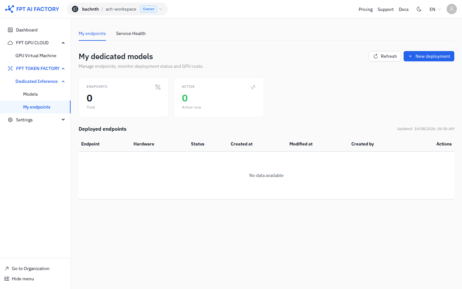Collapse the Dedicated Inference submenu
Viewport: 462px width, 289px height.
[63, 81]
